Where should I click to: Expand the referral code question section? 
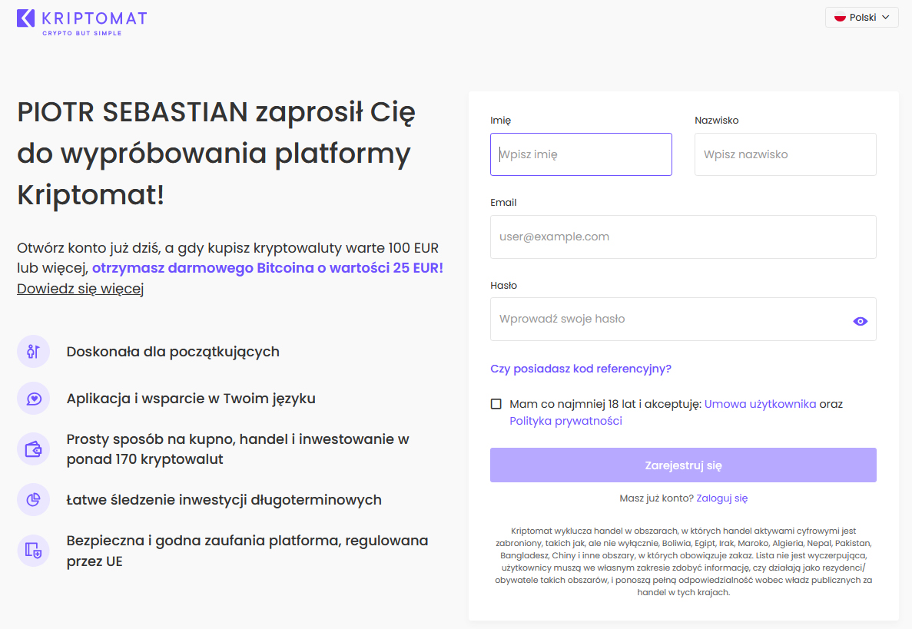tap(581, 369)
